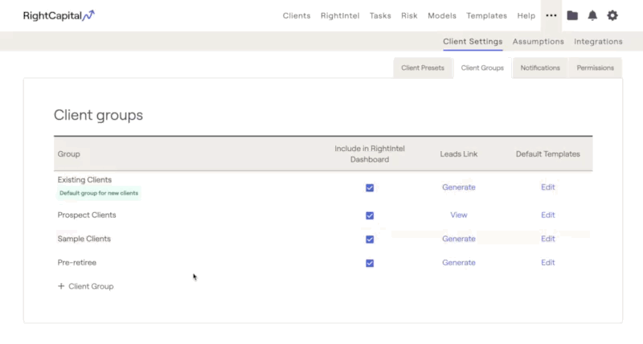
Task: Open the Models menu
Action: pos(442,15)
